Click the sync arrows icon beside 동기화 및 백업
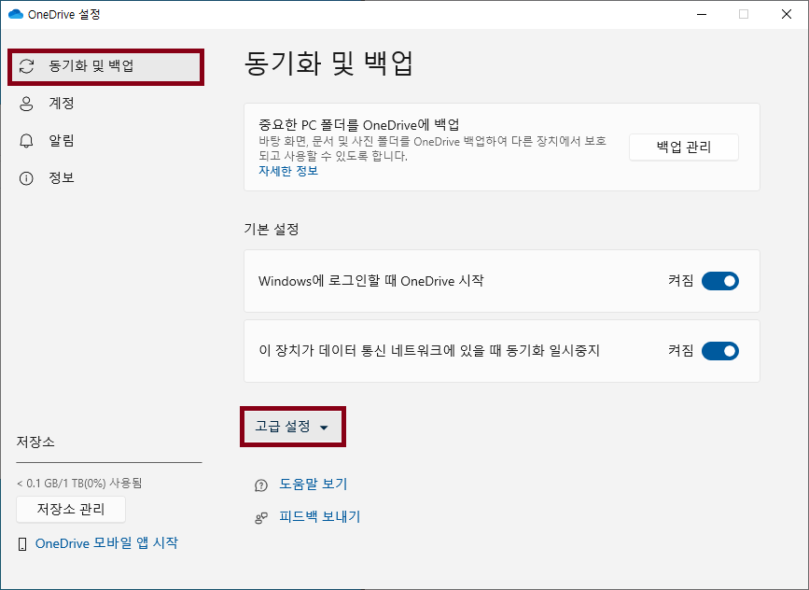The height and width of the screenshot is (590, 809). pos(26,66)
